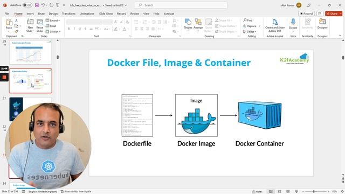Click the Paste clipboard icon
The image size is (345, 194).
click(9, 23)
